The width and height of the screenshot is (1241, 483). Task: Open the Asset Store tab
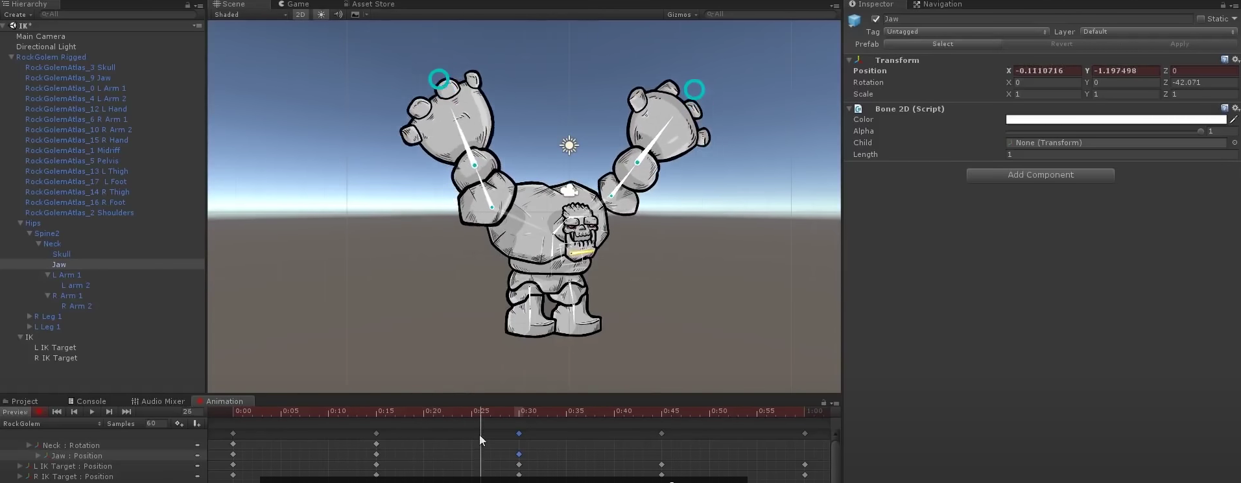pos(369,5)
